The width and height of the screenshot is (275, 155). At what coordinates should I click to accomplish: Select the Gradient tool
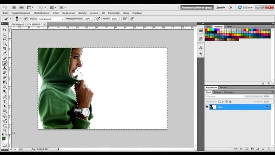(x=5, y=82)
